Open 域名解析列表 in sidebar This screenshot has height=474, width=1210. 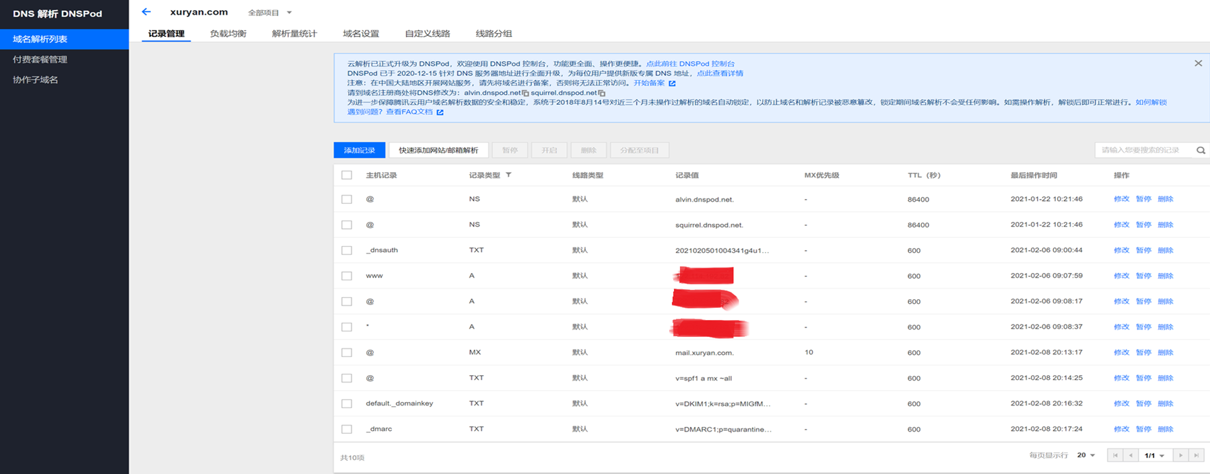click(65, 39)
